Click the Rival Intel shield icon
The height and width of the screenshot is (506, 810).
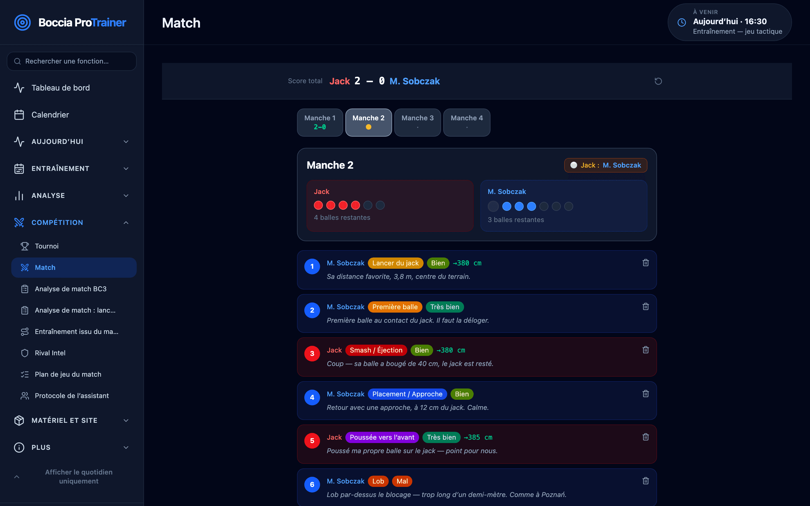click(x=25, y=353)
